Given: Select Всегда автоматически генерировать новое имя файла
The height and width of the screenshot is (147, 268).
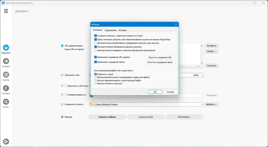Looking at the screenshot, I should pyautogui.click(x=95, y=77).
